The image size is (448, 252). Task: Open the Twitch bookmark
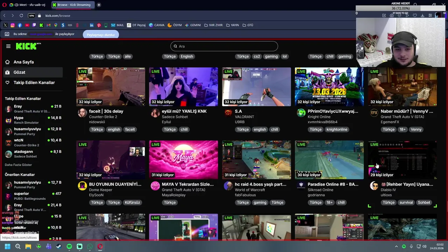pos(34,25)
